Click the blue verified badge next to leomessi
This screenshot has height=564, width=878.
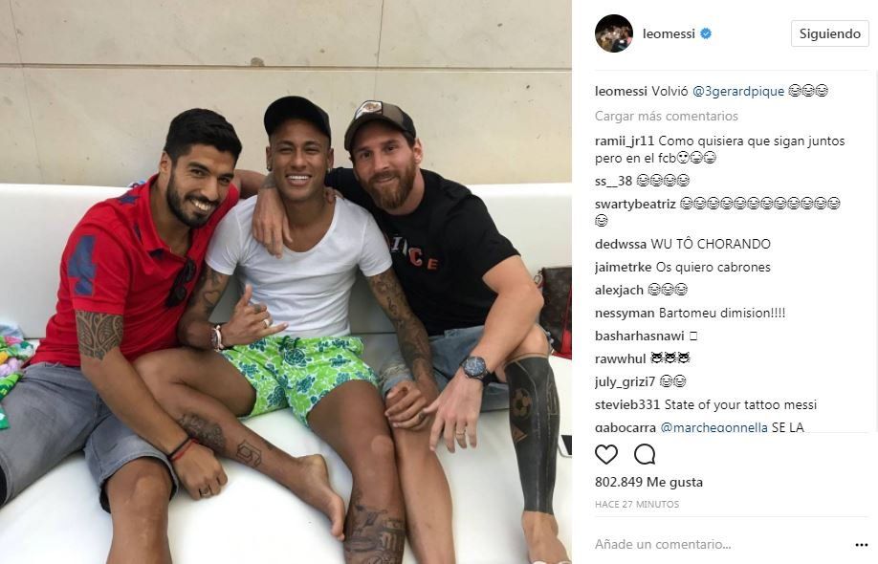tap(706, 33)
